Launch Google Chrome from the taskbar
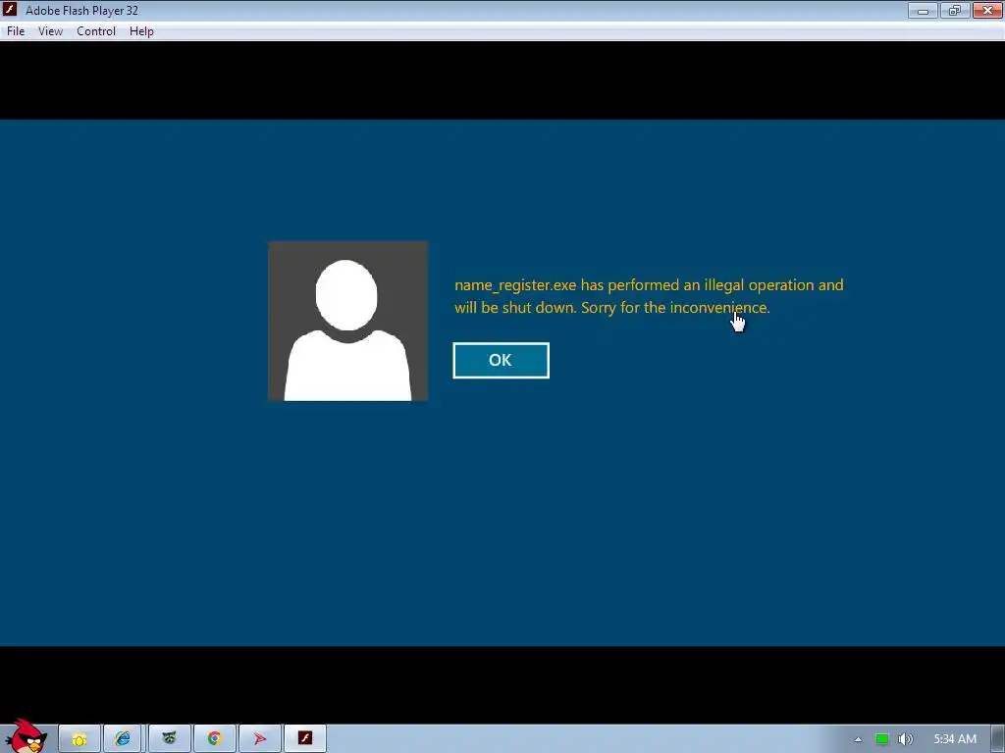Viewport: 1005px width, 753px height. (x=214, y=739)
